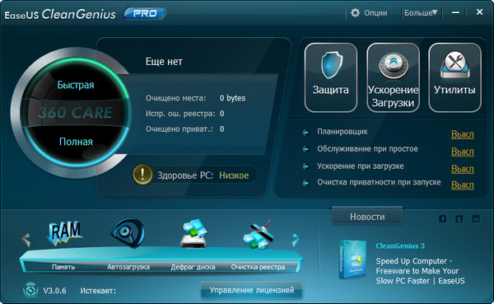
Task: Click the Обслуживание при простое label
Action: [367, 149]
